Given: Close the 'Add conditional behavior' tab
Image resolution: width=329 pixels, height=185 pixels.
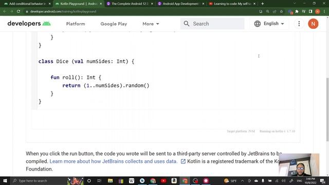Looking at the screenshot, I should (50, 4).
